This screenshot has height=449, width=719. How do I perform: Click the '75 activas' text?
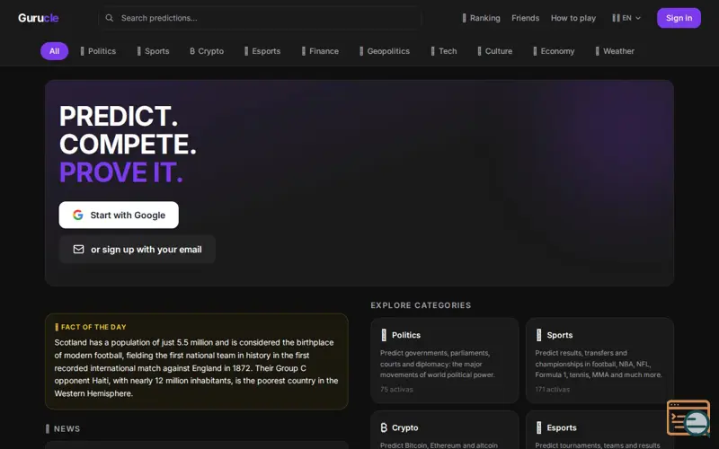click(396, 390)
